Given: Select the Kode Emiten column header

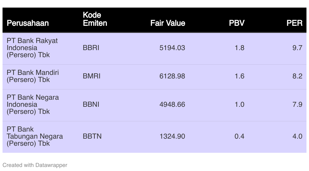Looking at the screenshot, I should tap(95, 19).
